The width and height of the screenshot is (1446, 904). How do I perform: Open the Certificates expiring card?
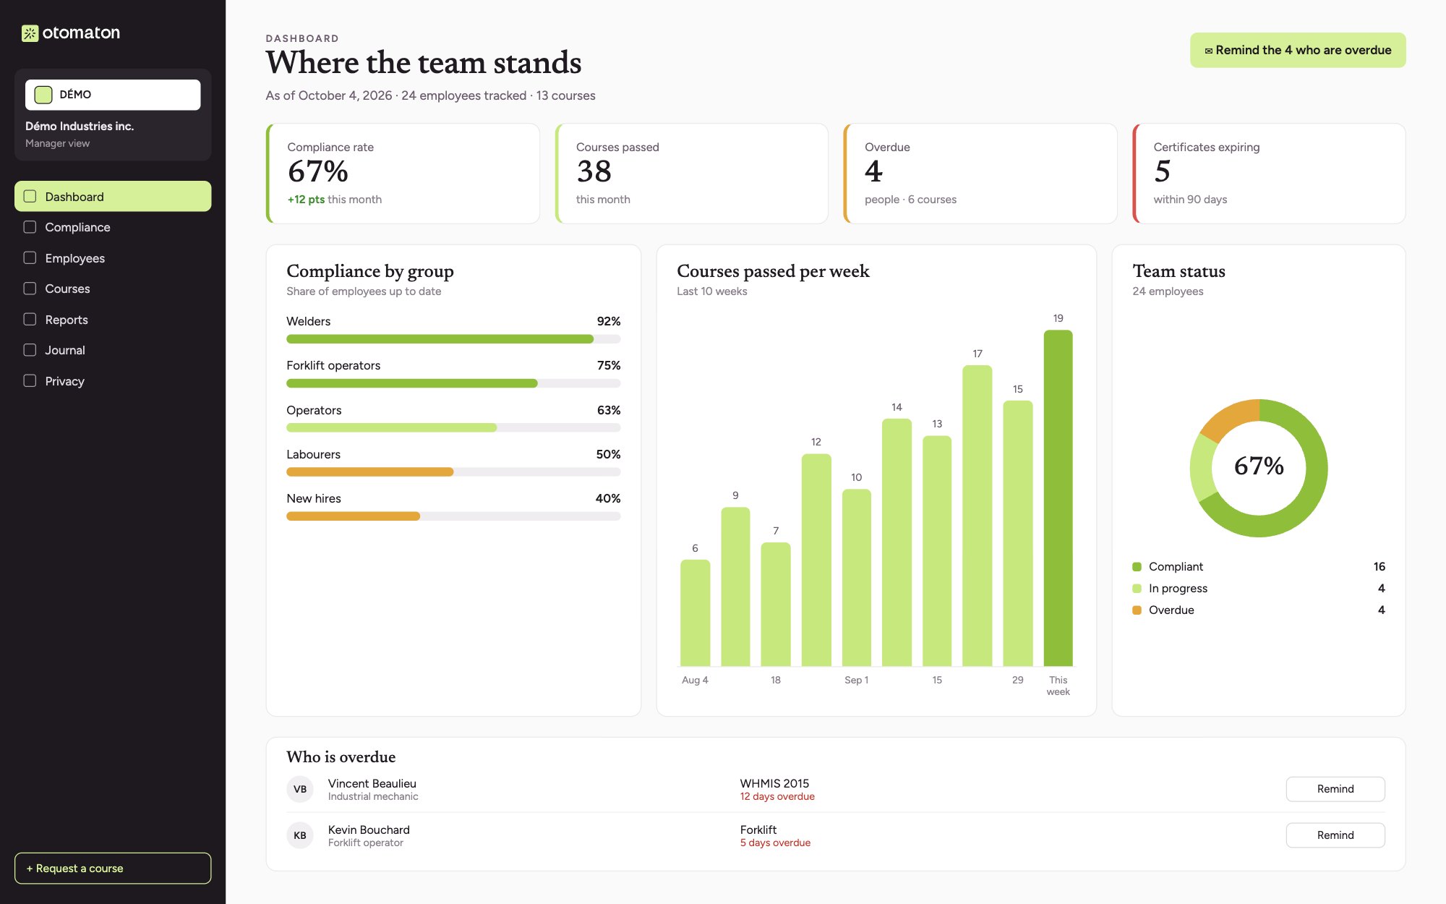pos(1269,174)
